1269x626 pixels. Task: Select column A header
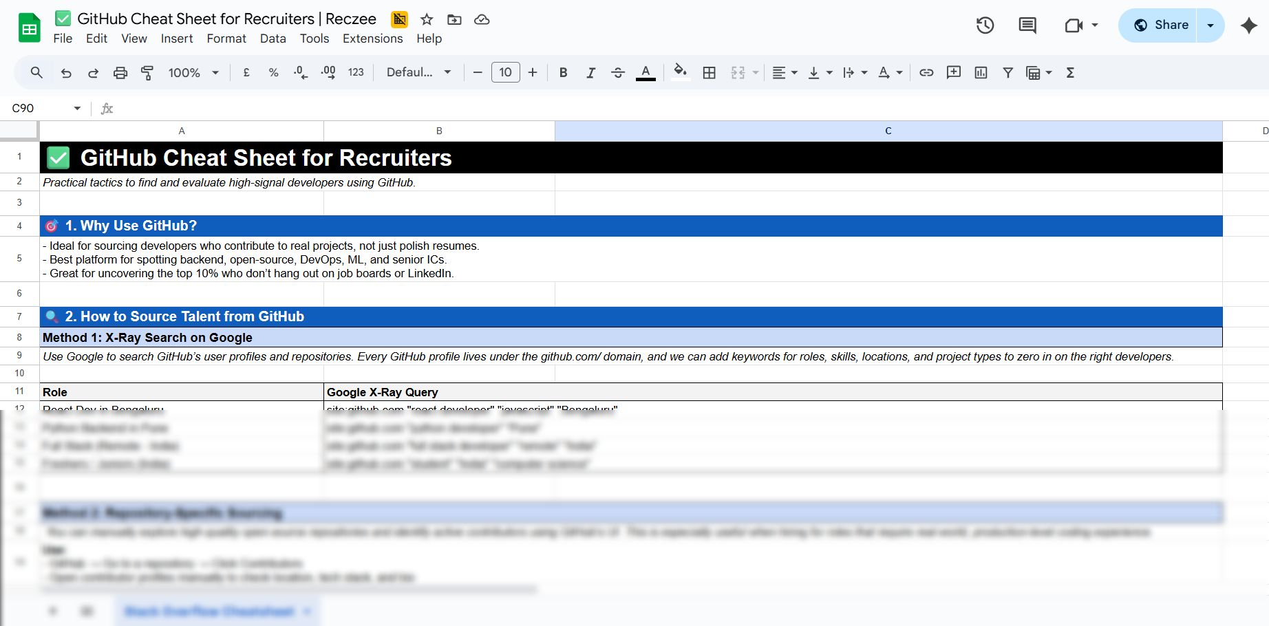(182, 131)
